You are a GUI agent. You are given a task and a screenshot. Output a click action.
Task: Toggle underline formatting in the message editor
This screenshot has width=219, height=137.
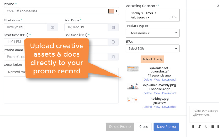tap(206, 127)
